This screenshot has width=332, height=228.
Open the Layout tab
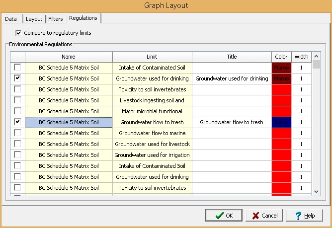[34, 18]
